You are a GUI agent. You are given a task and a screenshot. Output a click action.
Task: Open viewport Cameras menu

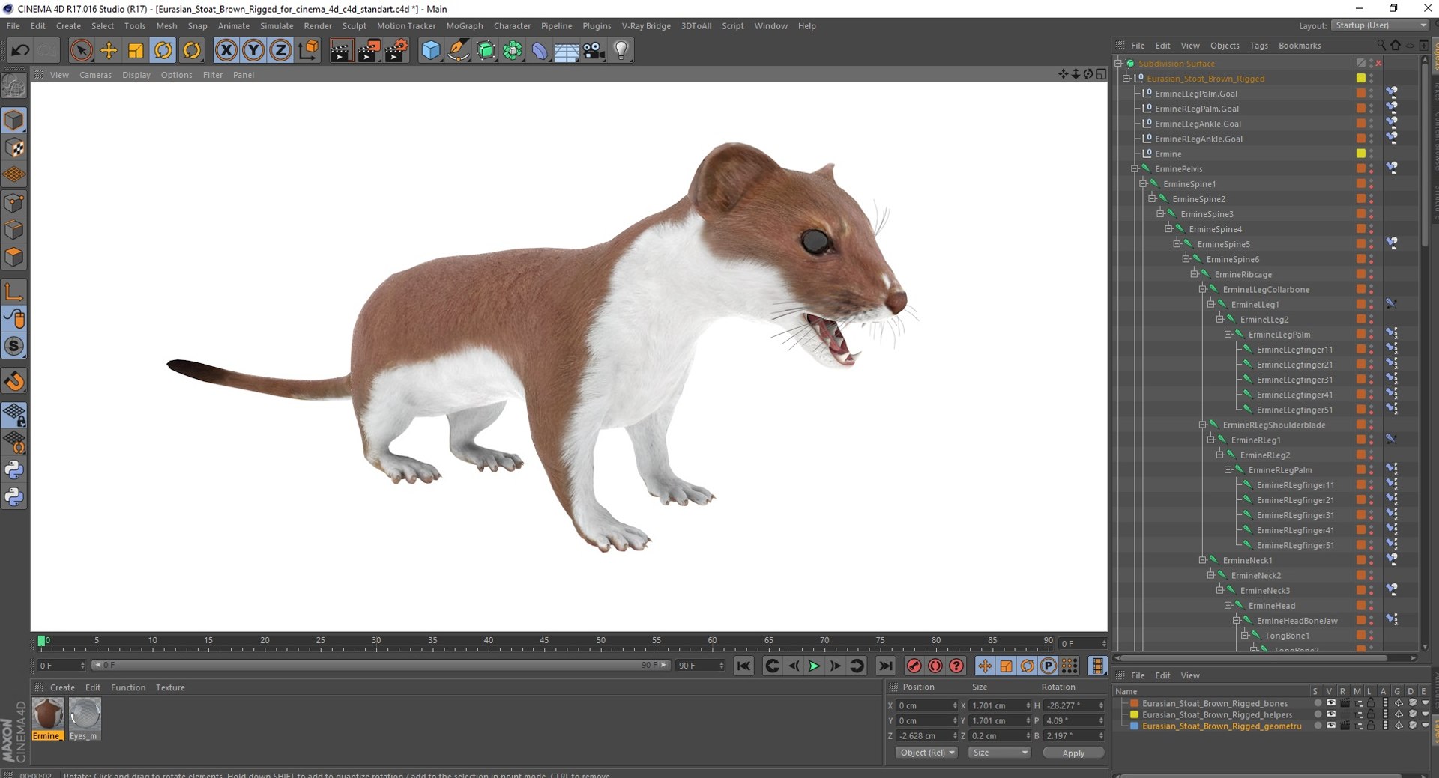coord(95,75)
